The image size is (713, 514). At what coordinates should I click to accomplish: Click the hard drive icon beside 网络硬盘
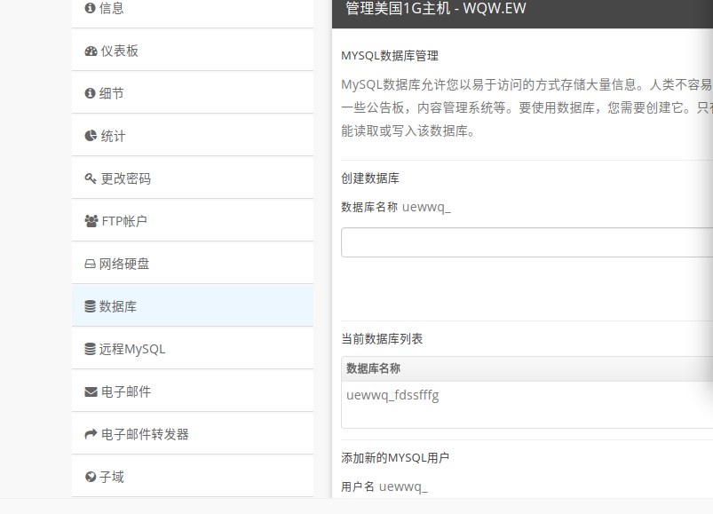90,264
